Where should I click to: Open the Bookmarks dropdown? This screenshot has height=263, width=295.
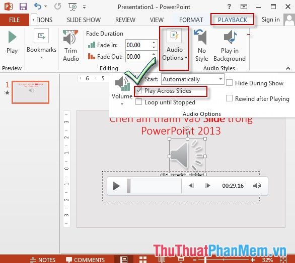[41, 44]
